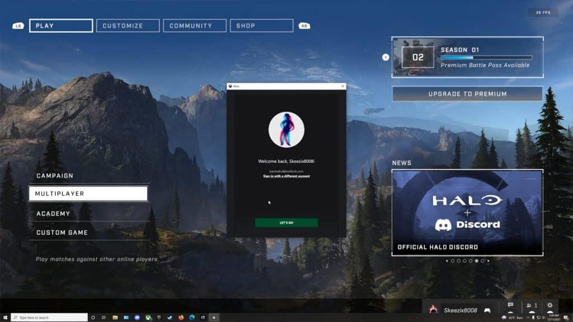Image resolution: width=573 pixels, height=322 pixels.
Task: Open the chat icon in bottom bar
Action: point(510,305)
